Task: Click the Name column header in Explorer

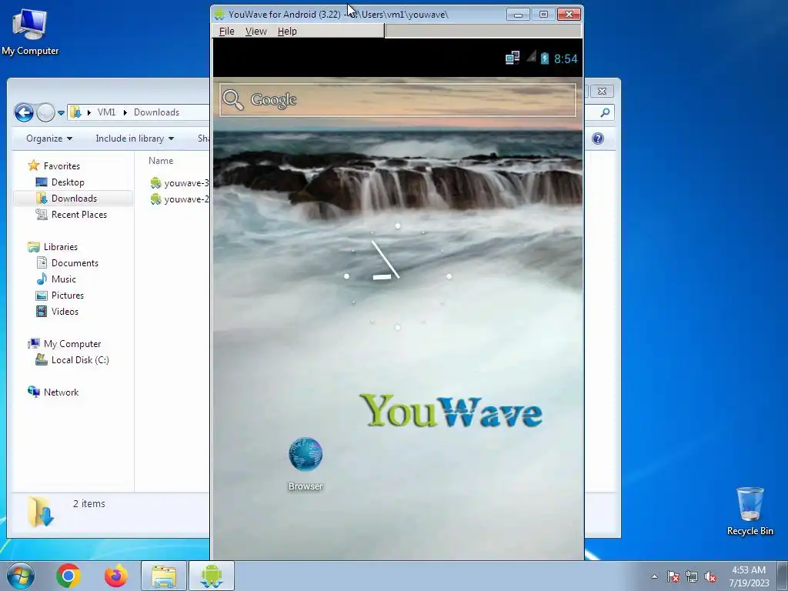Action: tap(161, 161)
